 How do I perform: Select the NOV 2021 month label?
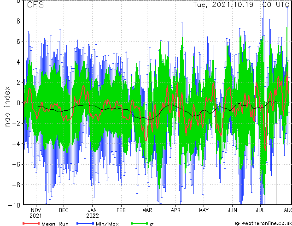36,212
